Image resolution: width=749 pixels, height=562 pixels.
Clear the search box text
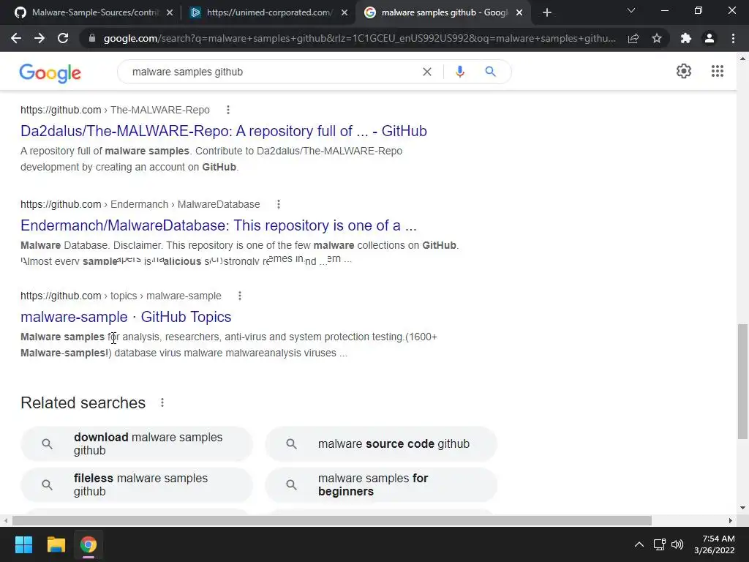coord(427,72)
